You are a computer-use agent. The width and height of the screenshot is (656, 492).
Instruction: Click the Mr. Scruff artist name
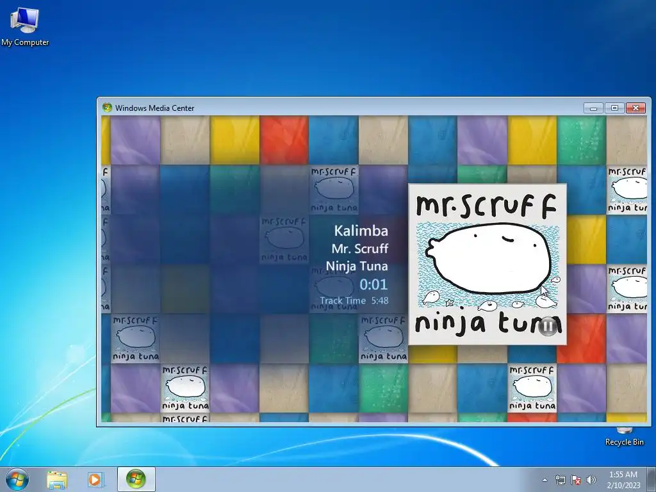click(360, 249)
